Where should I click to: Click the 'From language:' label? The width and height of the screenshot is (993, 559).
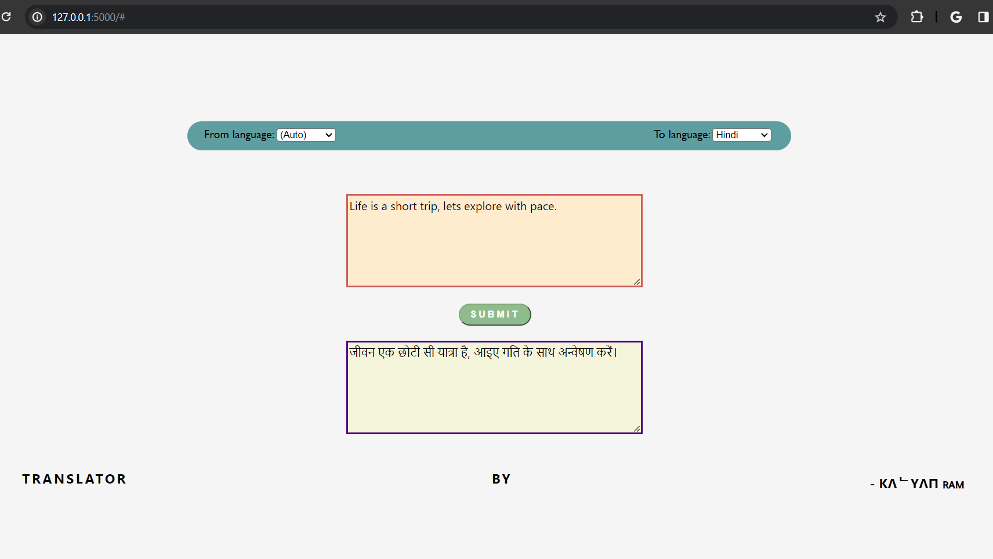coord(239,135)
